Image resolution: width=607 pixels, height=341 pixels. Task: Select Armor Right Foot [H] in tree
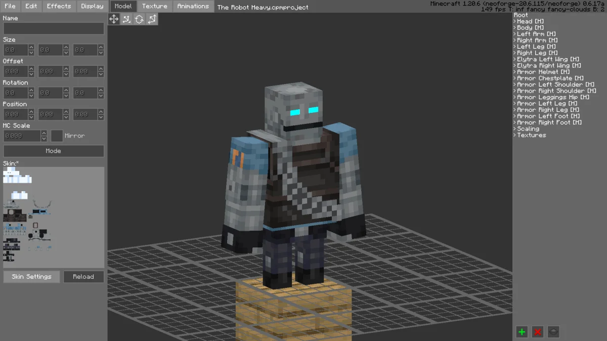549,122
